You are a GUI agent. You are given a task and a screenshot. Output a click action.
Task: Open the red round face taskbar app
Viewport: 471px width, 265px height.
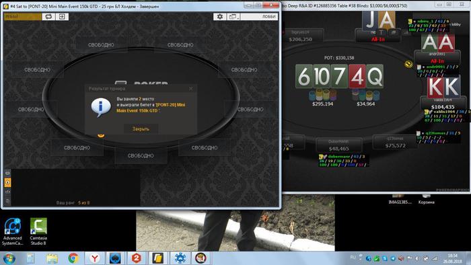click(201, 258)
